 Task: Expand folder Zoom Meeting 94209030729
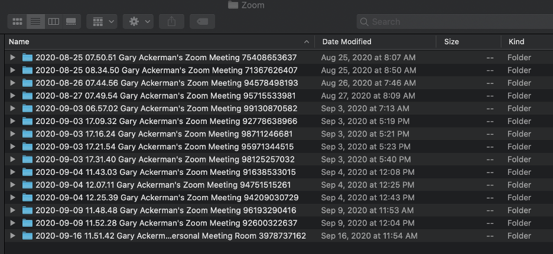(12, 197)
